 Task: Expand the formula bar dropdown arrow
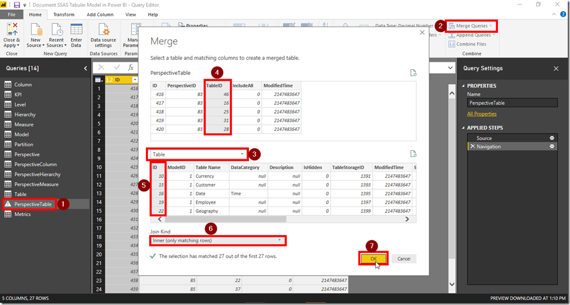(450, 68)
